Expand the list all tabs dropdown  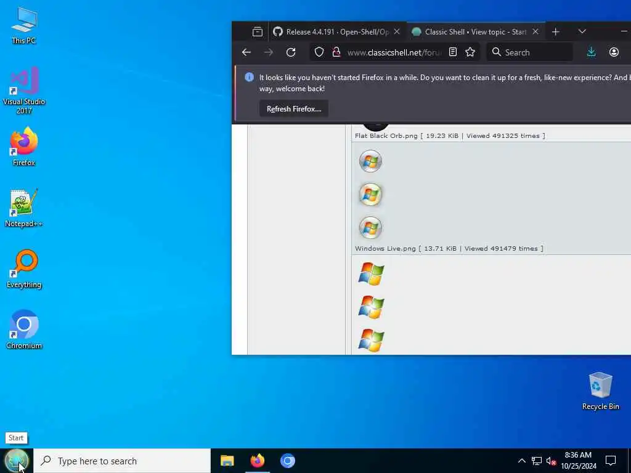coord(582,32)
